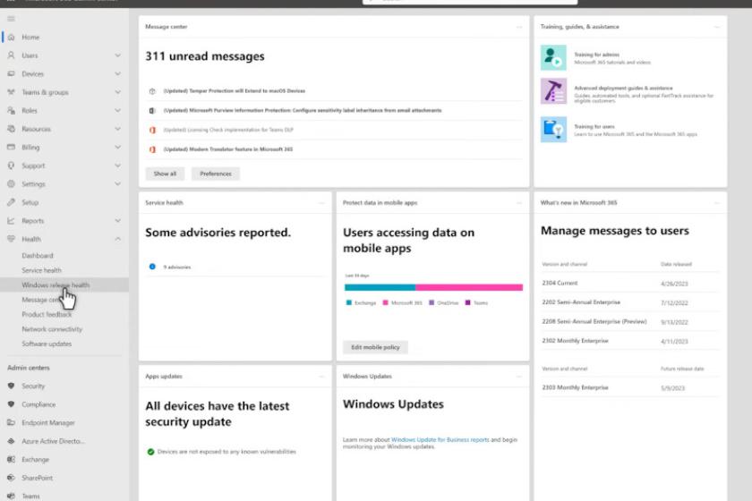Open Windows Update for Business reports link
Image resolution: width=752 pixels, height=501 pixels.
pos(440,439)
